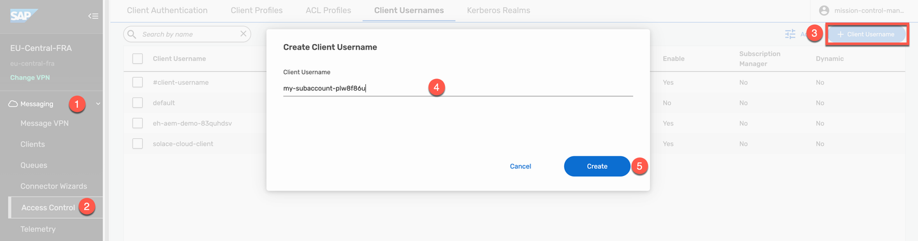Open Connector Wizards in sidebar
The height and width of the screenshot is (241, 918).
[x=54, y=186]
